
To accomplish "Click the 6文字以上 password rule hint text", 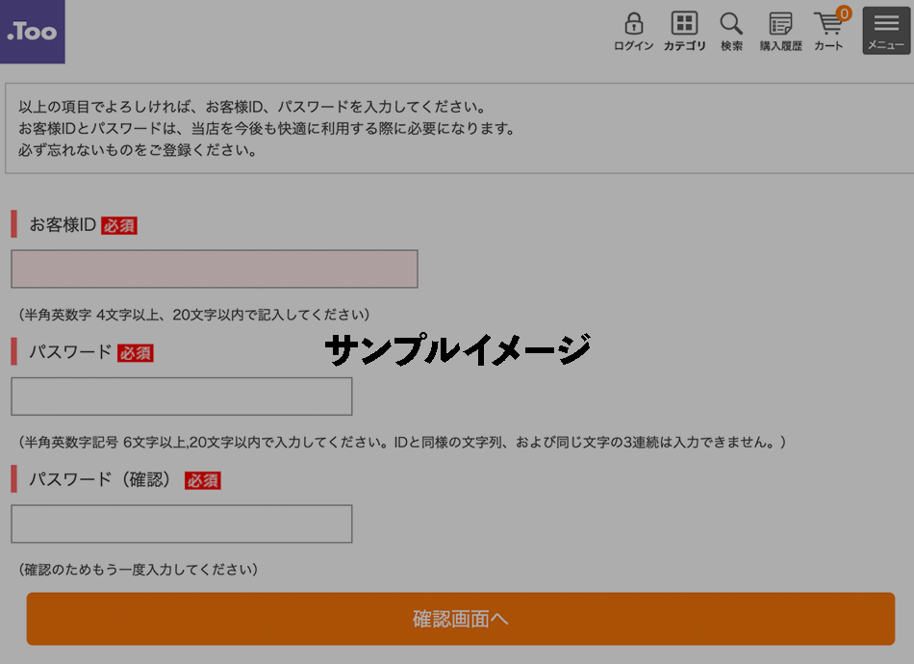I will pos(402,443).
